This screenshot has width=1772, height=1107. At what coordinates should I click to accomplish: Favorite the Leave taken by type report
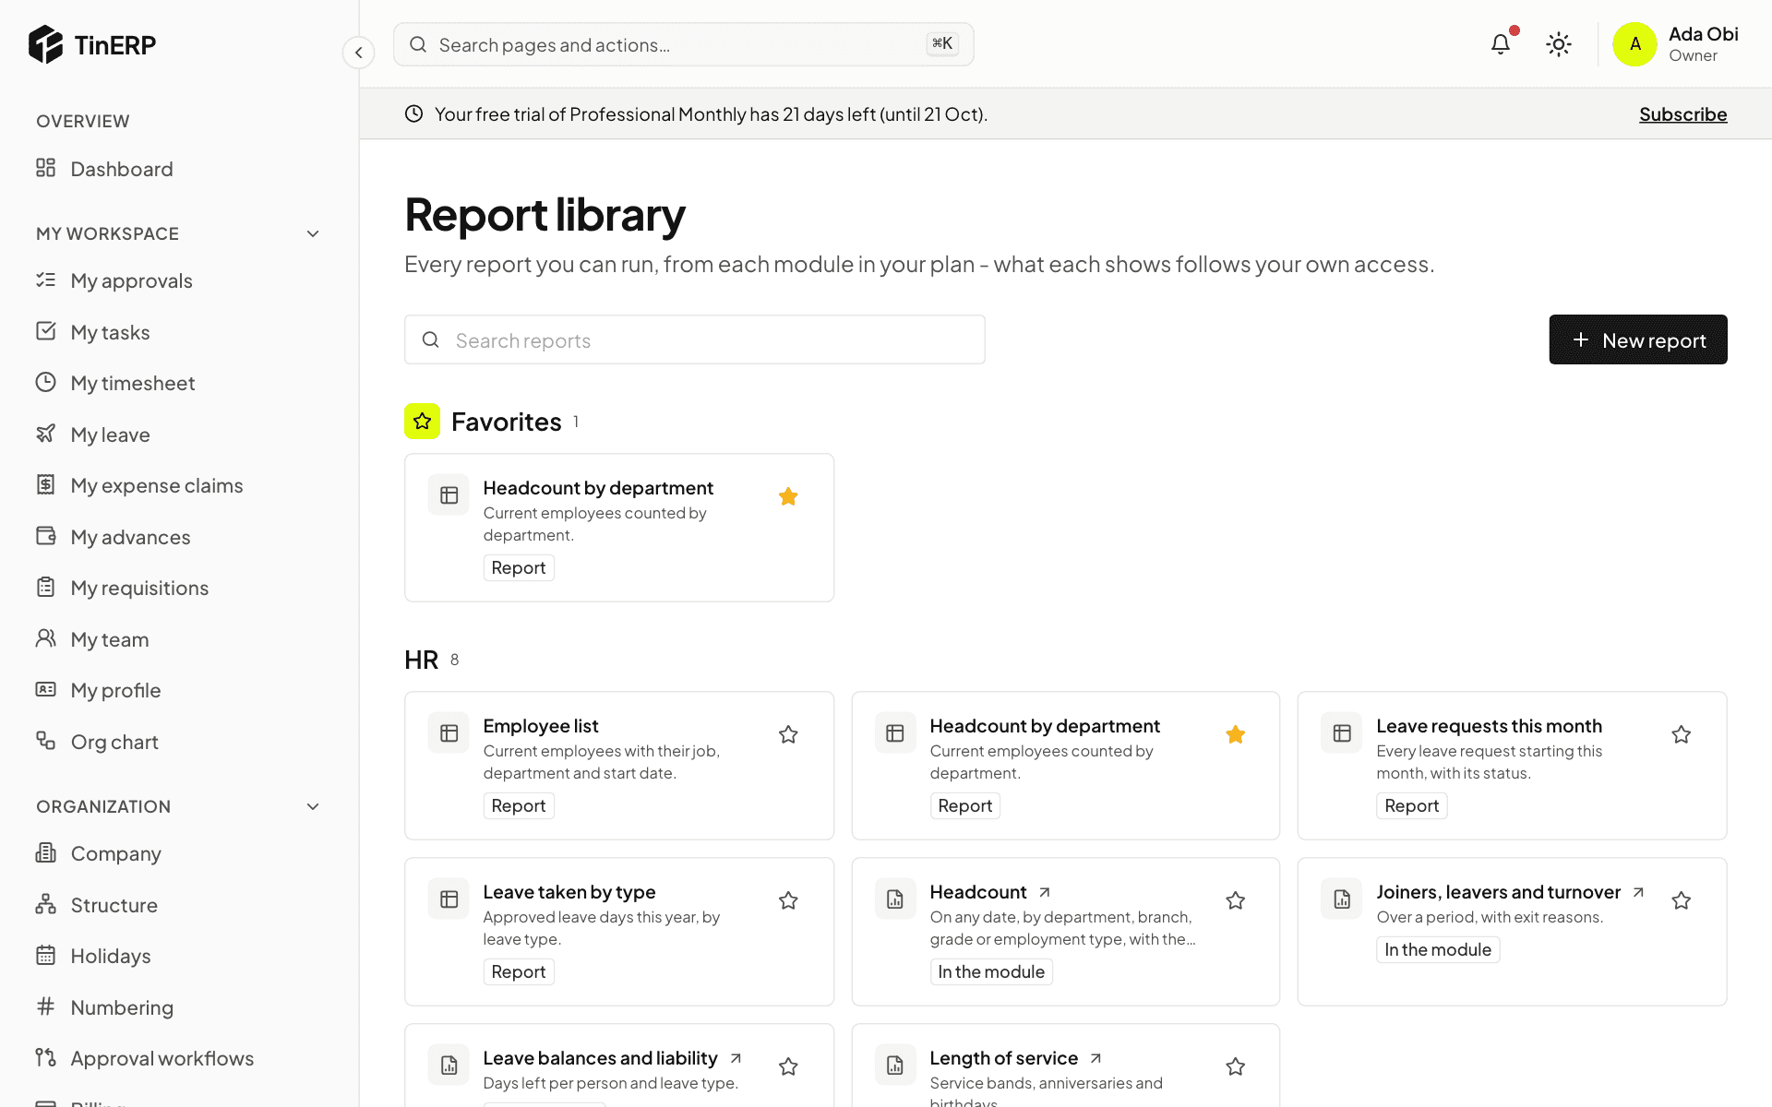(788, 900)
